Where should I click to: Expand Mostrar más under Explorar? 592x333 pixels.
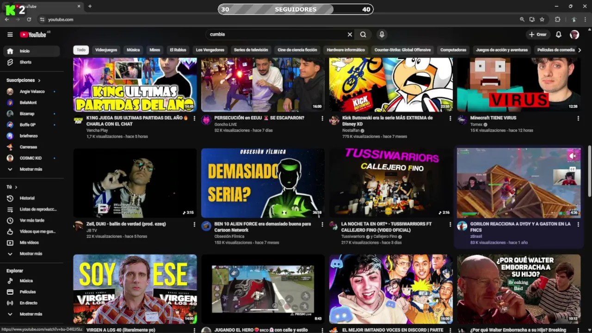pyautogui.click(x=31, y=314)
